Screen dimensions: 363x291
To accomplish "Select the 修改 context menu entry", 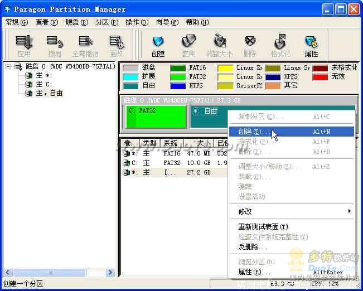I will [291, 211].
